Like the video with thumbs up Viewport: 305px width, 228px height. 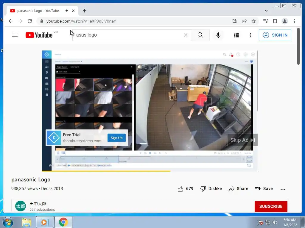point(185,189)
